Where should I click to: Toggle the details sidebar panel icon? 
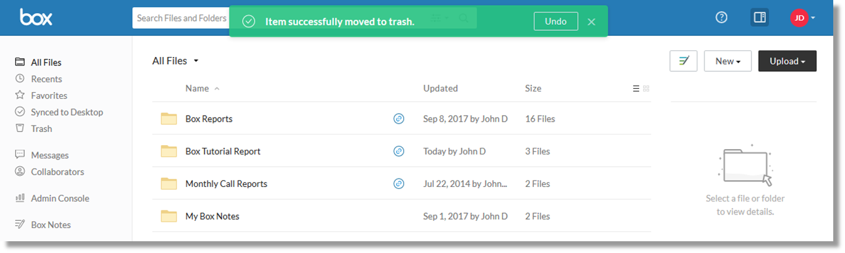(759, 18)
